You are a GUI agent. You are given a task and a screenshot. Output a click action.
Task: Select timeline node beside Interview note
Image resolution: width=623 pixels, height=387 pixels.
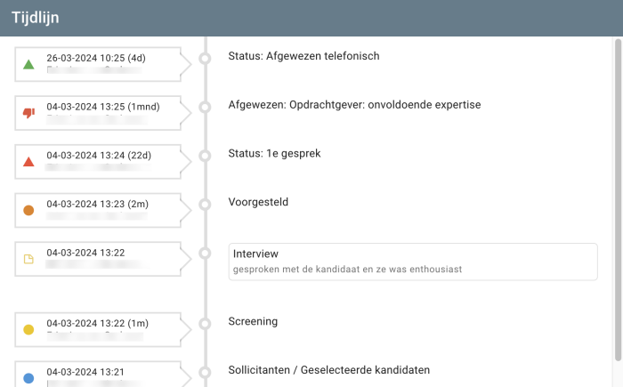coord(205,253)
